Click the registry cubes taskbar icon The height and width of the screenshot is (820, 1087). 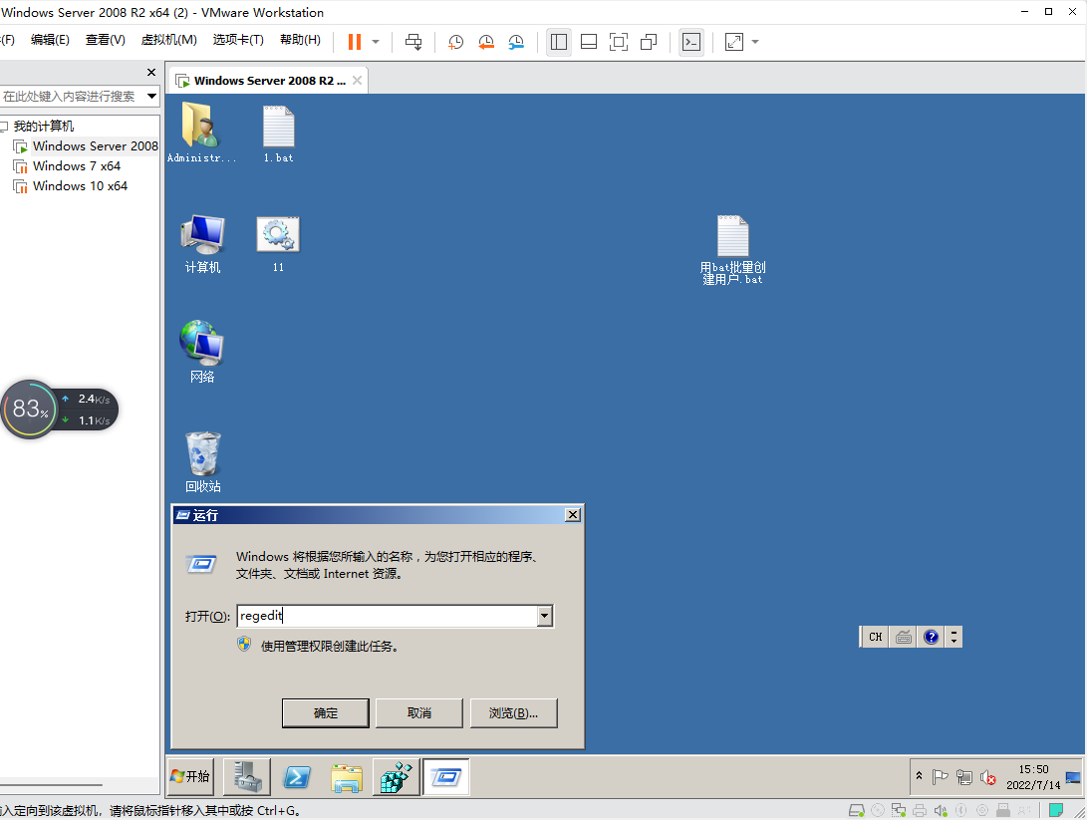click(x=396, y=776)
